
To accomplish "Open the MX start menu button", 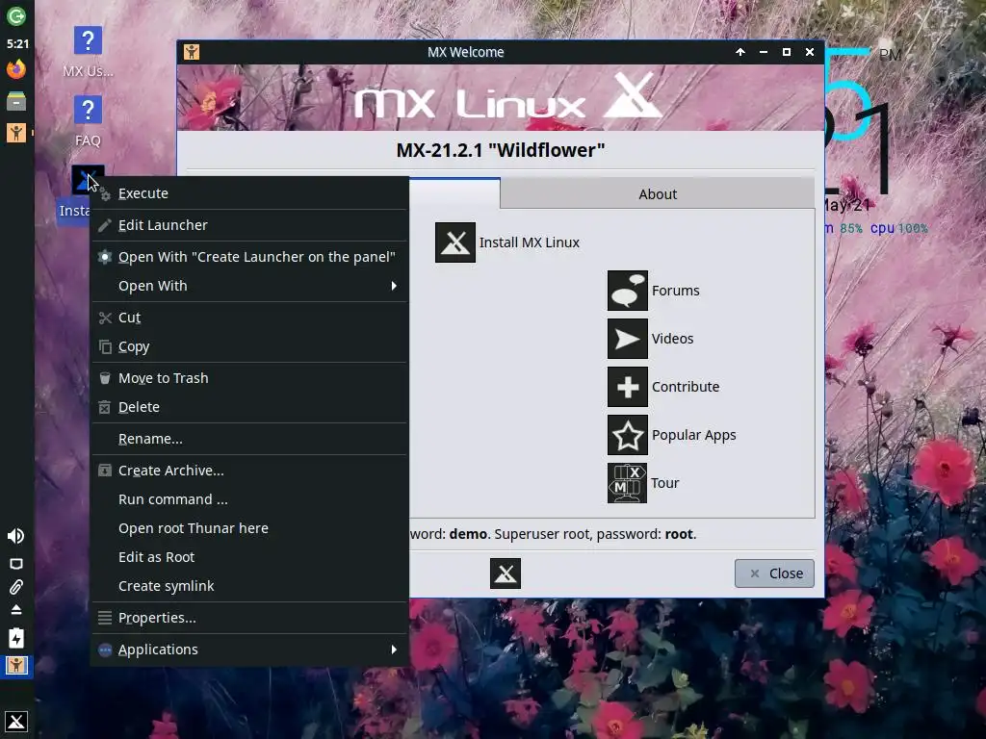I will (16, 722).
